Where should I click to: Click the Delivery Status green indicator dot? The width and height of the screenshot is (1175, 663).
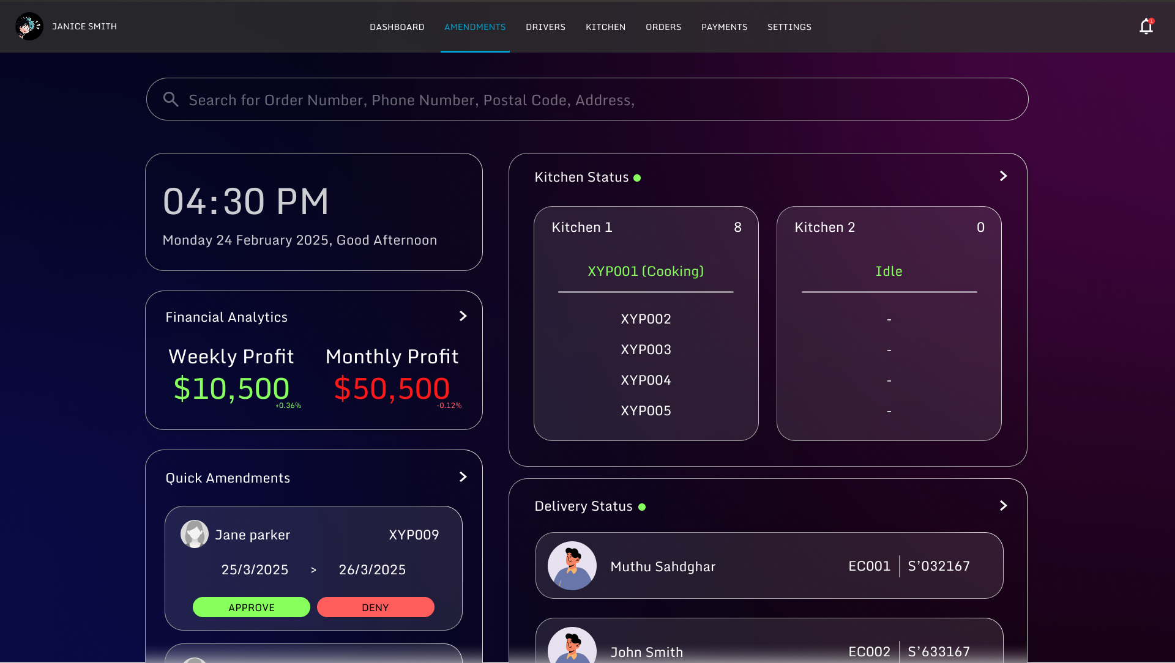click(642, 507)
